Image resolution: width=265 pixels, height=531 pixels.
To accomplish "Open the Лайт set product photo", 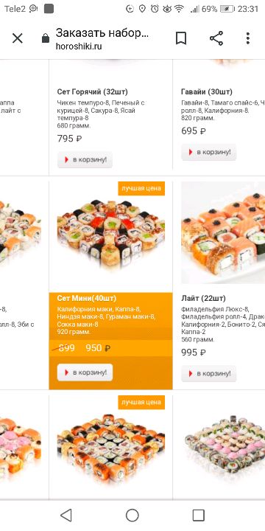I will click(223, 232).
